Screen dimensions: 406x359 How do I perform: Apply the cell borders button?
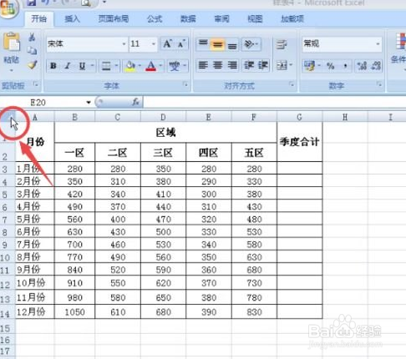pos(106,66)
